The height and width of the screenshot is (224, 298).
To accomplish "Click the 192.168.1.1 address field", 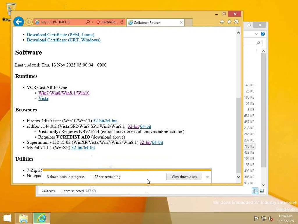I will pyautogui.click(x=59, y=22).
